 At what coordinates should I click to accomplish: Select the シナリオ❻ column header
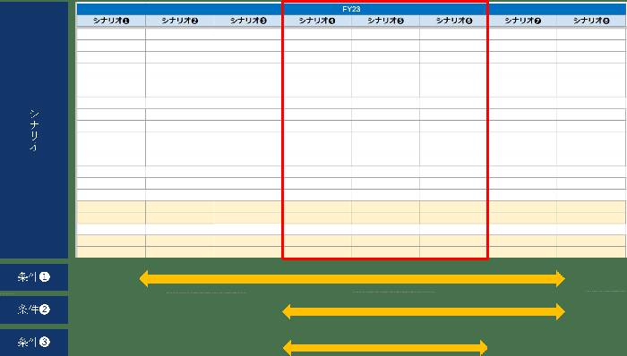click(454, 21)
